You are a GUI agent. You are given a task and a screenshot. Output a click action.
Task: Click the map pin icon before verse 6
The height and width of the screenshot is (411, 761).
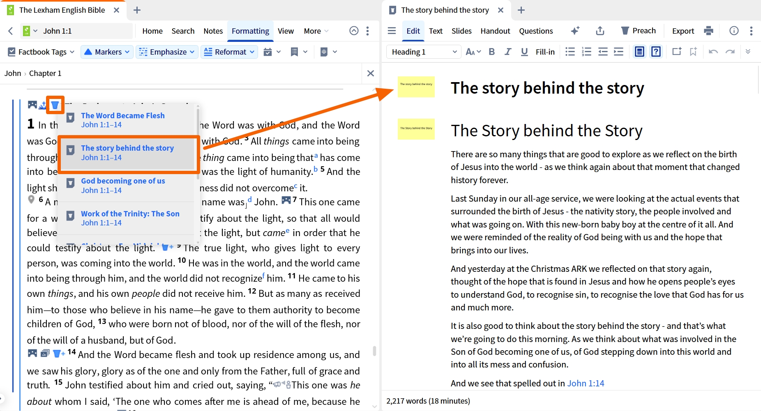point(31,200)
